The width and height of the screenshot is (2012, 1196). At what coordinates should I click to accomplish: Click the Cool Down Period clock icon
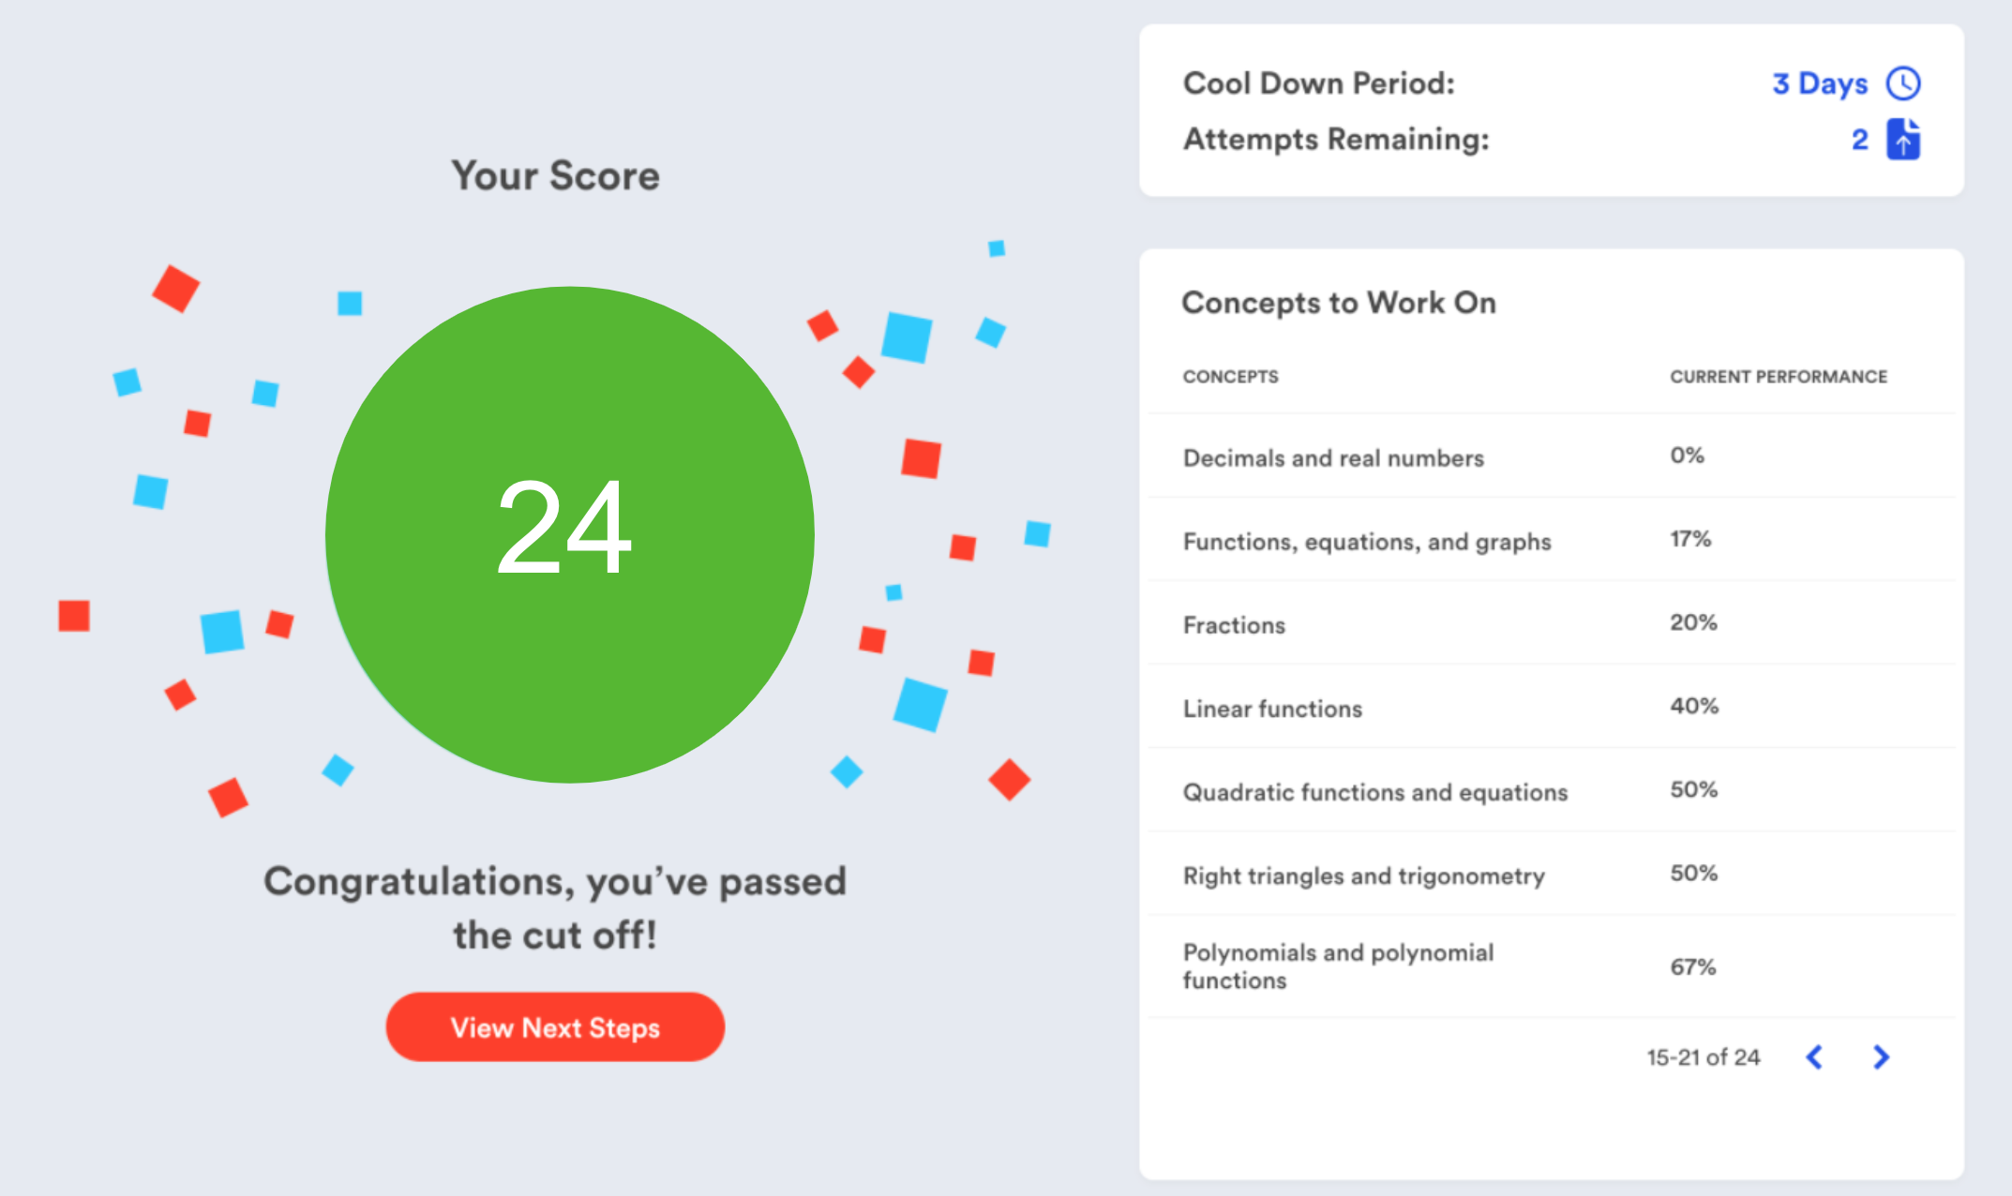click(x=1902, y=83)
